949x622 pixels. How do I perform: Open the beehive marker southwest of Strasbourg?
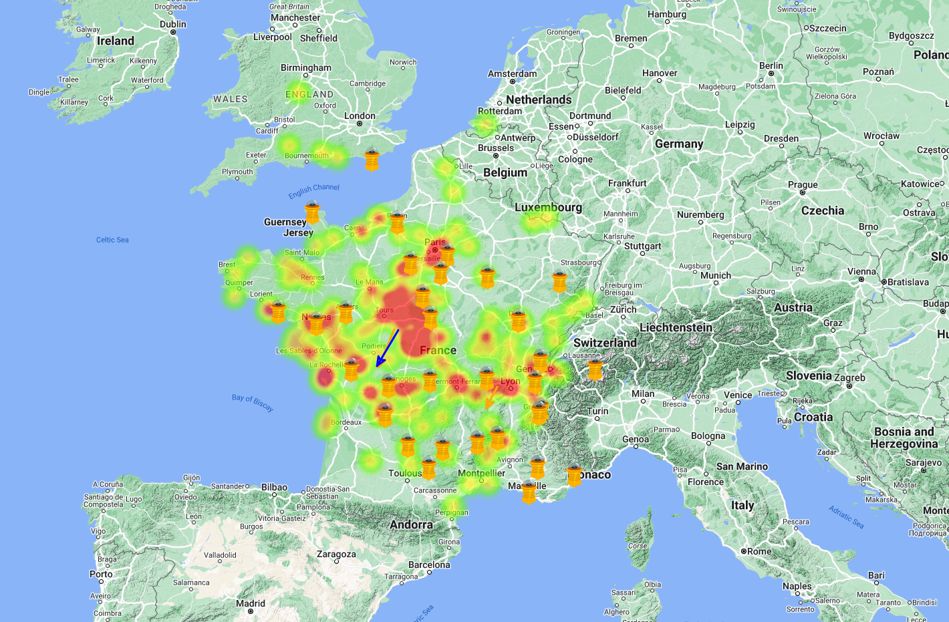pos(559,282)
